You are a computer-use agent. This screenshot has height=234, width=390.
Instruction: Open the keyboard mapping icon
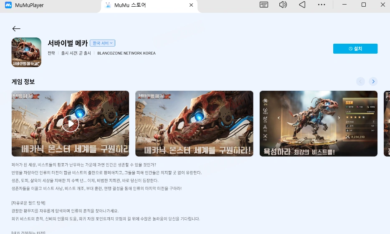tap(264, 5)
